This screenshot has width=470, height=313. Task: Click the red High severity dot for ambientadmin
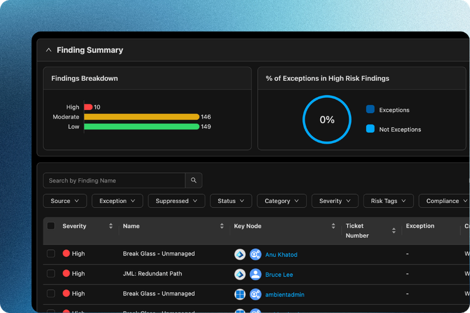coord(66,293)
